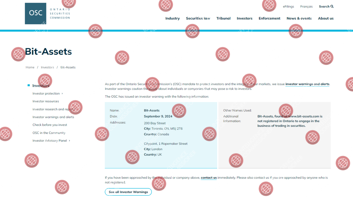
Task: Follow the investor warnings and alerts inline link
Action: click(x=307, y=84)
